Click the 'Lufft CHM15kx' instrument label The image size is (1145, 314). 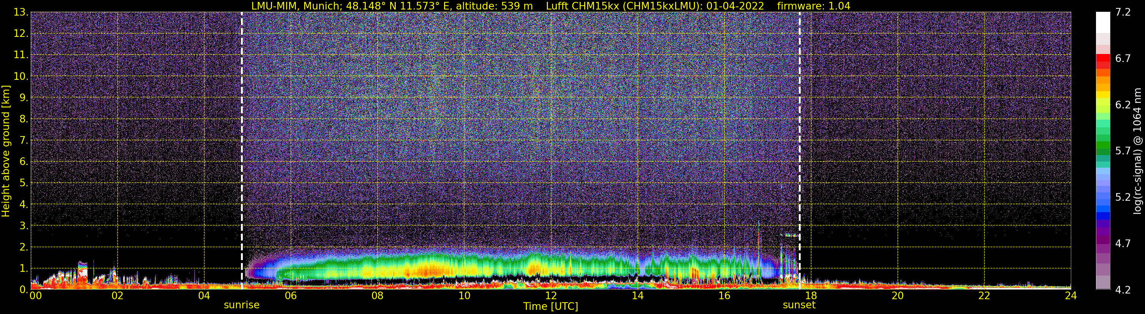[582, 6]
